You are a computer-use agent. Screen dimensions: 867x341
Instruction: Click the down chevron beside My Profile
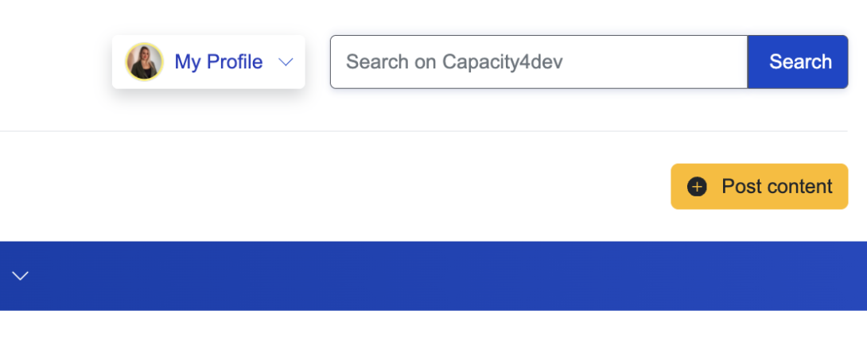click(x=286, y=62)
